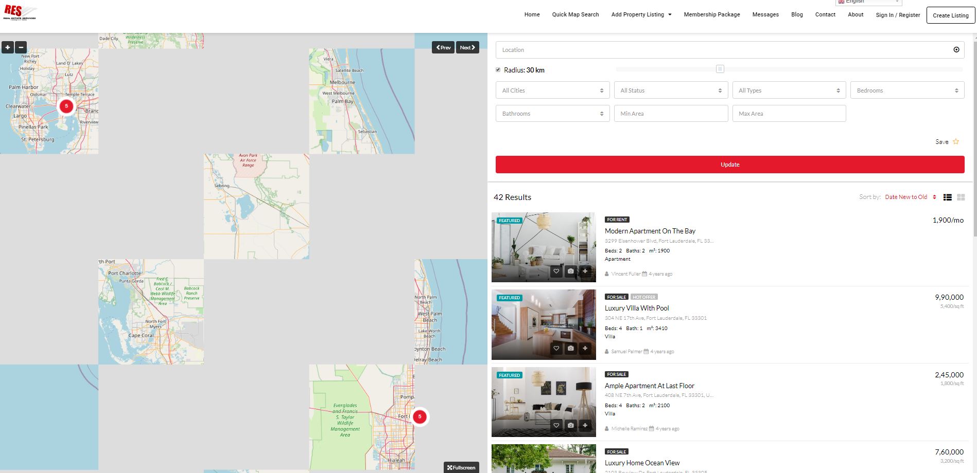Expand the All Status dropdown
This screenshot has height=473, width=977.
pos(671,90)
